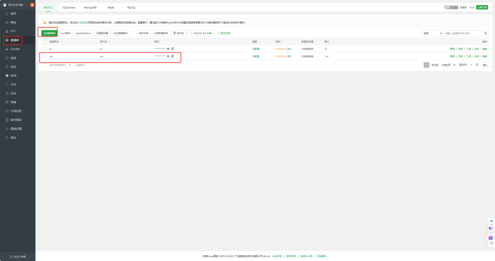Click the root密码 button
This screenshot has height=261, width=495.
(66, 33)
